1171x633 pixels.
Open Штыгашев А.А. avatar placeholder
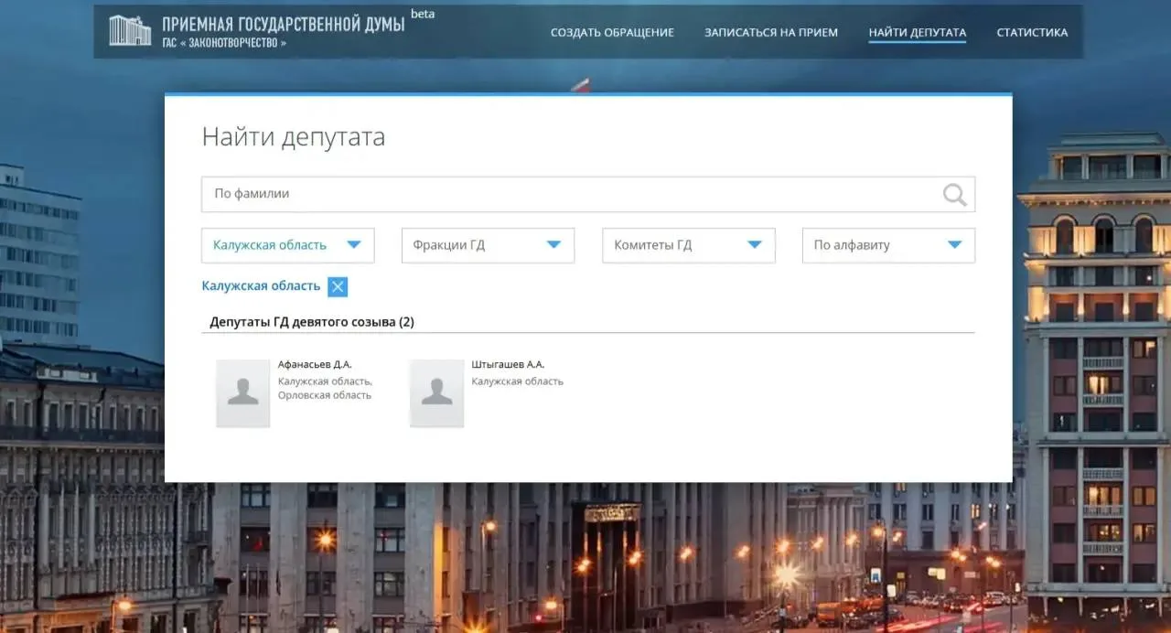pos(436,393)
